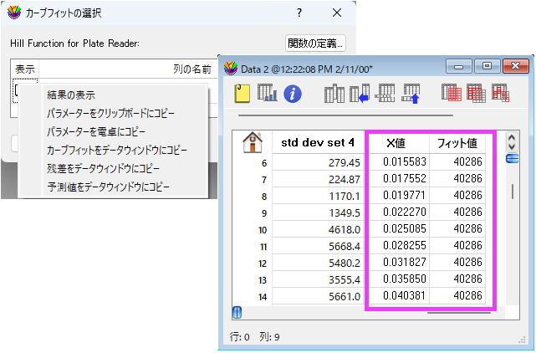Select 結果の表示 from the context menu
Image resolution: width=536 pixels, height=353 pixels.
point(83,95)
